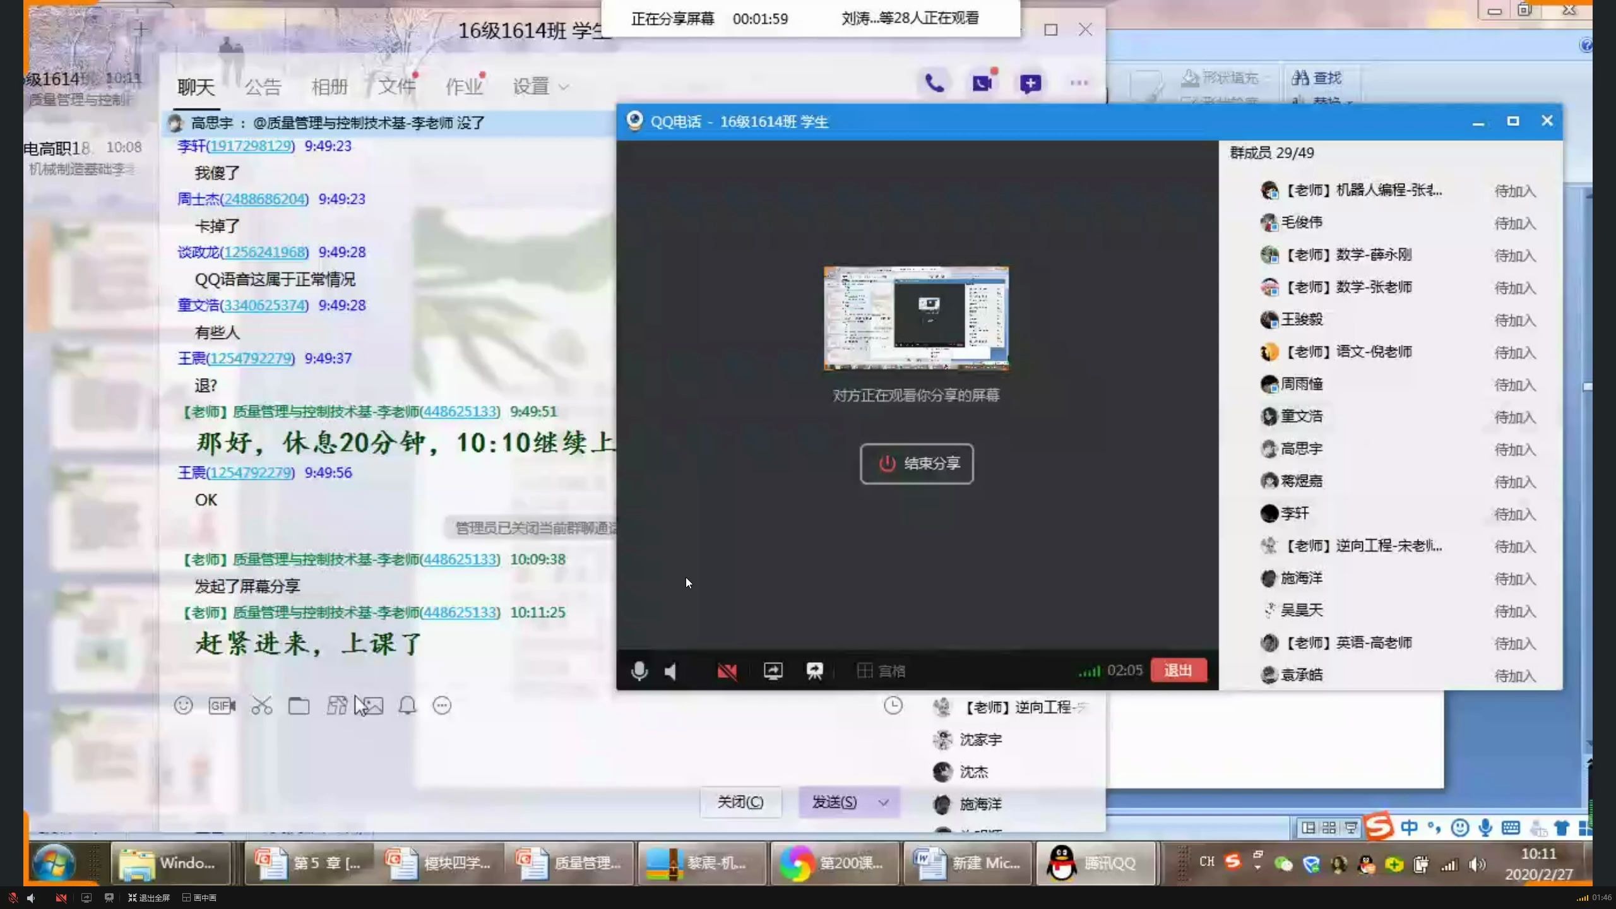Viewport: 1616px width, 909px height.
Task: Toggle the microphone in the QQ call bar
Action: [639, 670]
